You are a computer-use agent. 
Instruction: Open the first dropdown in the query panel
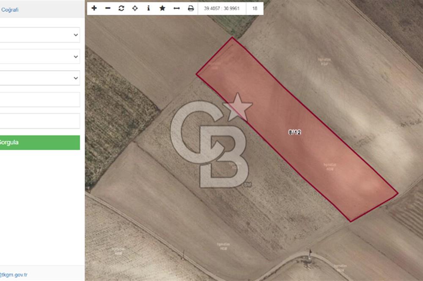tap(40, 35)
